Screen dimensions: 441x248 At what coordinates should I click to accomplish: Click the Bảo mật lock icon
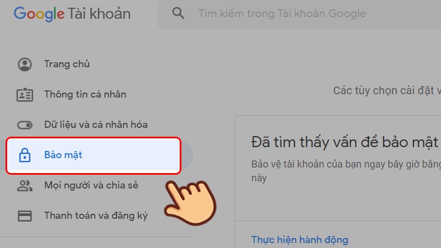[25, 155]
